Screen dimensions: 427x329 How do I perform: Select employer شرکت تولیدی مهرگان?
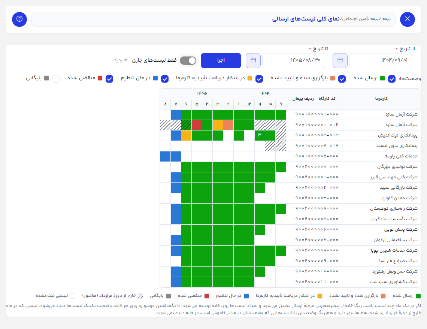(397, 167)
